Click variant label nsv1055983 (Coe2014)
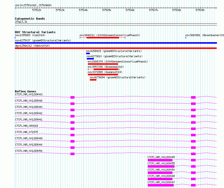The width and height of the screenshot is (224, 188). coord(30,35)
